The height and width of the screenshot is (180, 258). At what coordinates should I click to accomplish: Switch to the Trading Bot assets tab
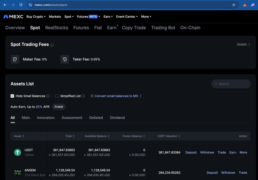point(163,28)
